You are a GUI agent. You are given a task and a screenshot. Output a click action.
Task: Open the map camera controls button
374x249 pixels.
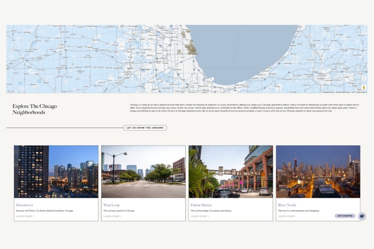[x=364, y=78]
